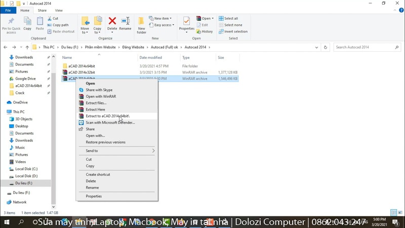
Task: Choose Extract to aCAD 2014x64bit\
Action: [x=107, y=116]
